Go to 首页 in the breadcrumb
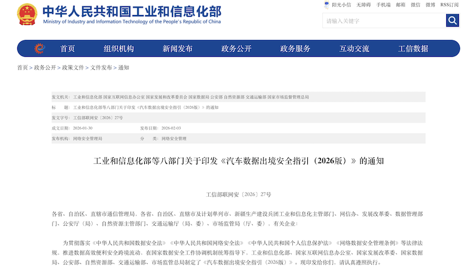 coord(23,68)
